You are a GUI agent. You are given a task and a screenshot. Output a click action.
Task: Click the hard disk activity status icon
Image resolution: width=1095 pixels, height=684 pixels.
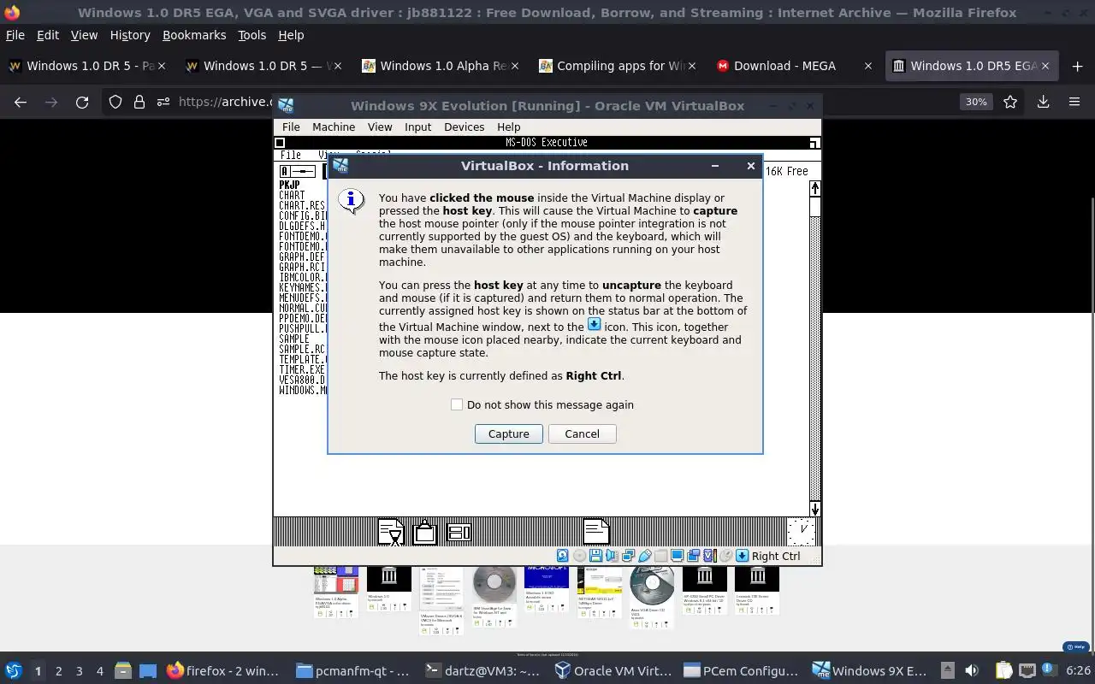pyautogui.click(x=562, y=556)
